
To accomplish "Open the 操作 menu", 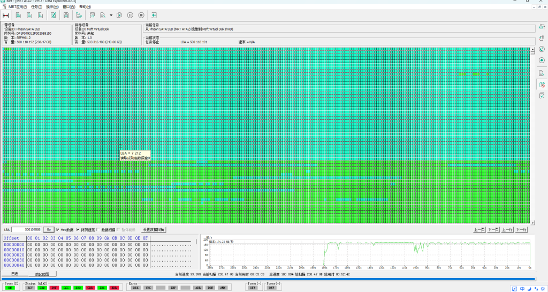I will click(52, 6).
